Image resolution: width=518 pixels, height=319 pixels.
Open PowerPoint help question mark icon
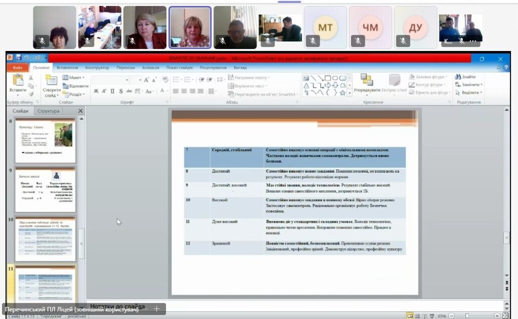pos(505,68)
